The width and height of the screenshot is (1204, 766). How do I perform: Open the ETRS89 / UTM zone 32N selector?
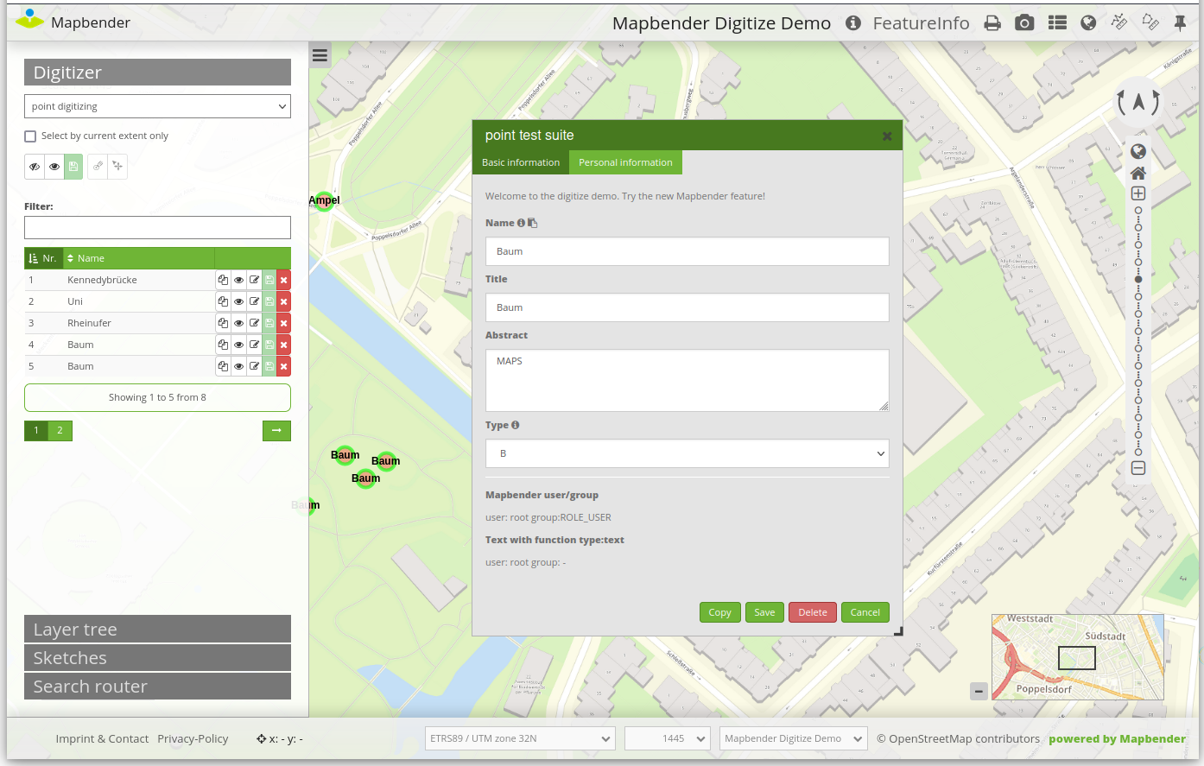(x=520, y=738)
